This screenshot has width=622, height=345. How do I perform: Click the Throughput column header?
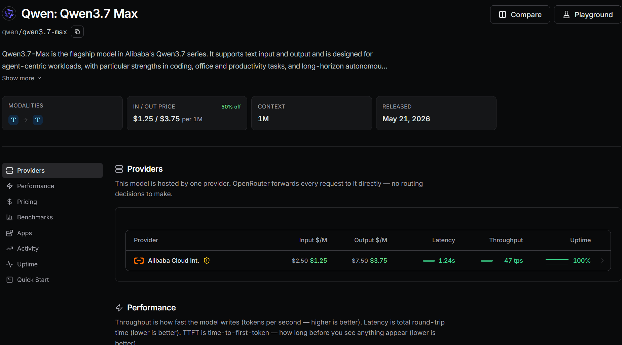click(x=506, y=240)
